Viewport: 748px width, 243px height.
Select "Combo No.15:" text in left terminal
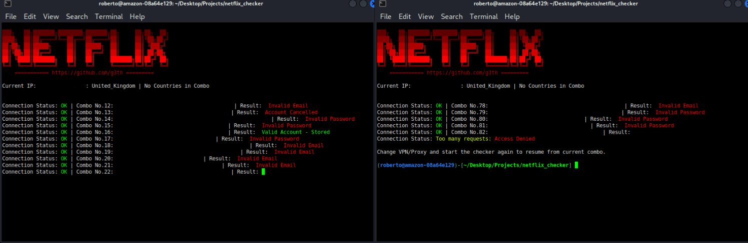coord(95,126)
